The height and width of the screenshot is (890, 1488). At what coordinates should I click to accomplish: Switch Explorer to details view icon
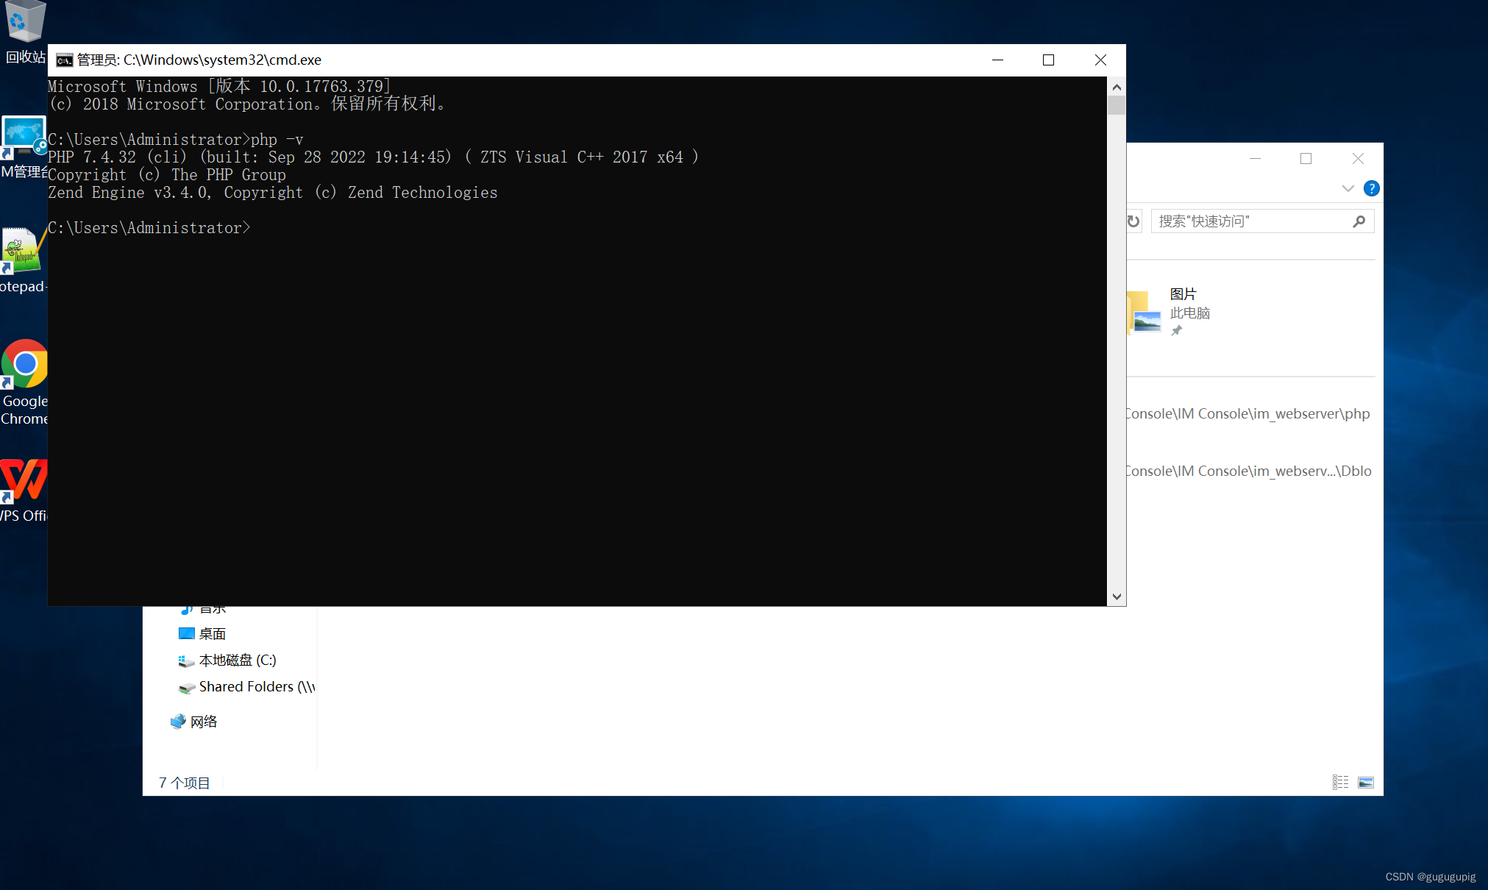[x=1340, y=783]
